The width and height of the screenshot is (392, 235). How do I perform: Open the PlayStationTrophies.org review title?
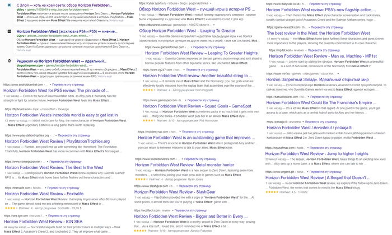pos(57,142)
